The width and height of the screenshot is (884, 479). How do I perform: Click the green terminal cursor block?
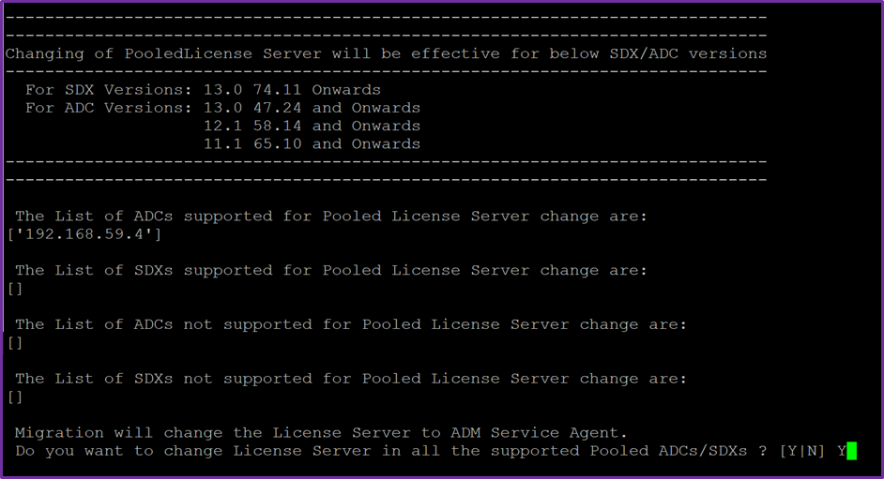(851, 452)
